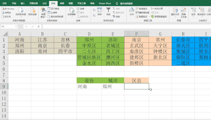Switch to the 开始 tab
This screenshot has height=120, width=211.
(14, 3)
